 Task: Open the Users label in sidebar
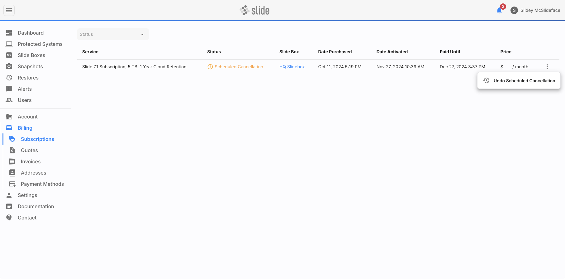pos(25,100)
